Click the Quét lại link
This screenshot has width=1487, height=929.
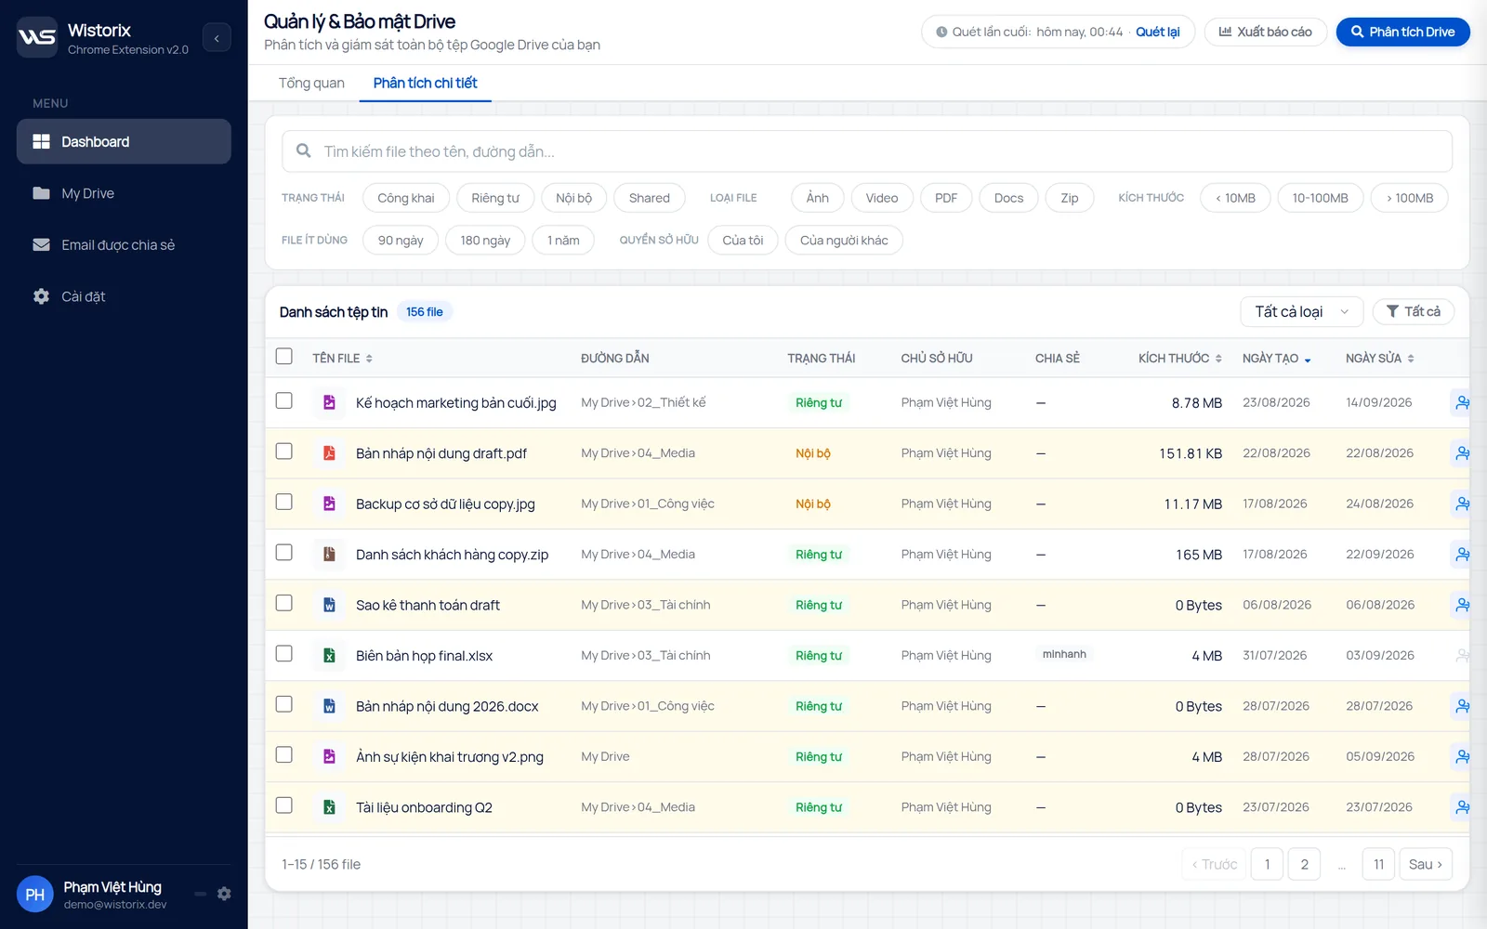tap(1158, 32)
